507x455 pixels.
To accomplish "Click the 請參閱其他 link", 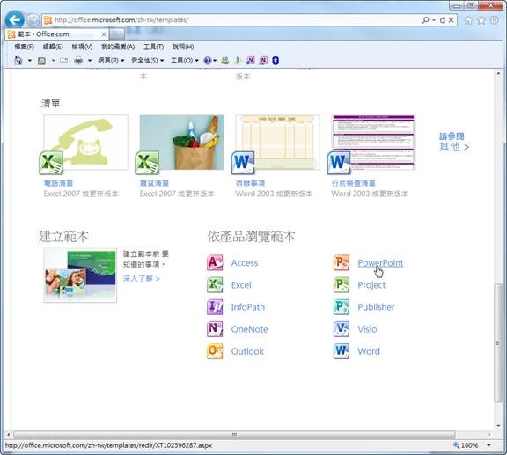I will click(x=453, y=142).
